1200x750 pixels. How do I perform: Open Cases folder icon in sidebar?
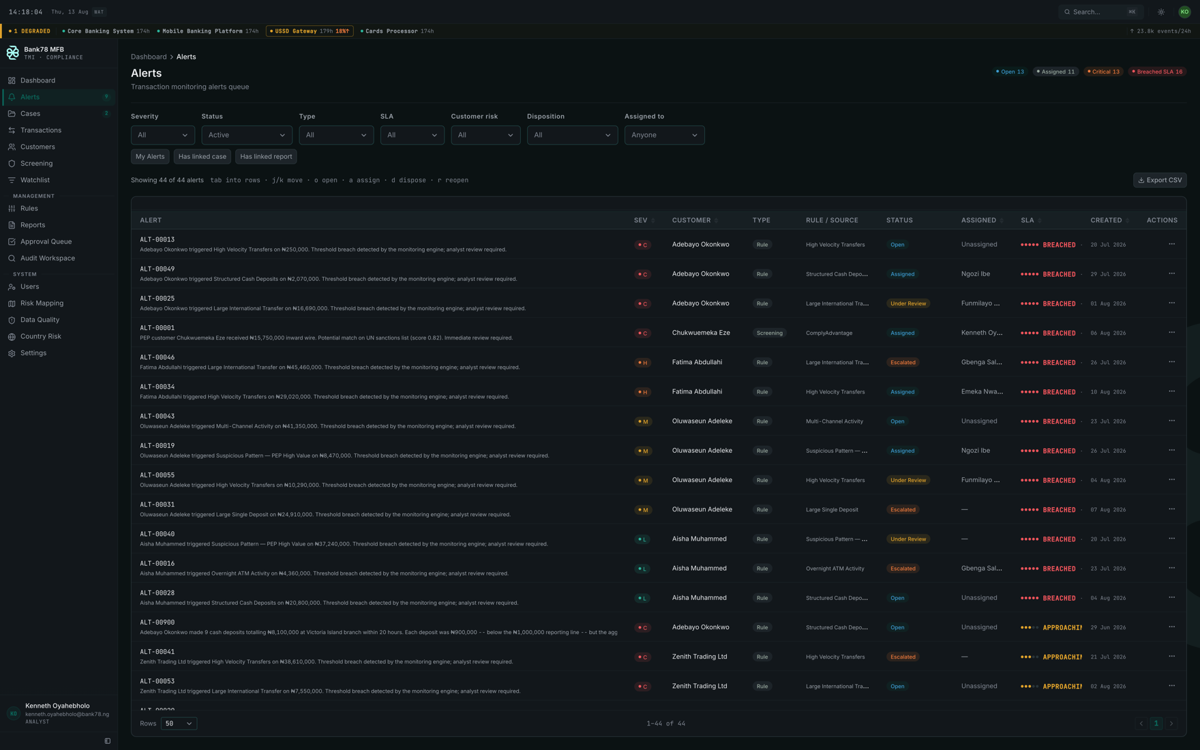12,114
